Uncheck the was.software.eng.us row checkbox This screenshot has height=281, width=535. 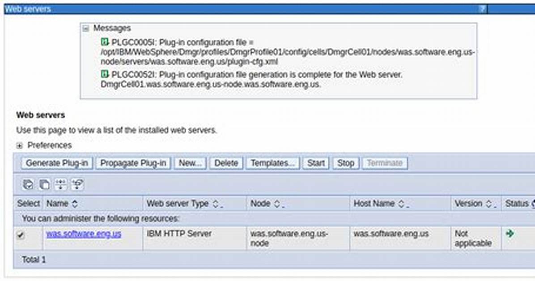click(21, 235)
